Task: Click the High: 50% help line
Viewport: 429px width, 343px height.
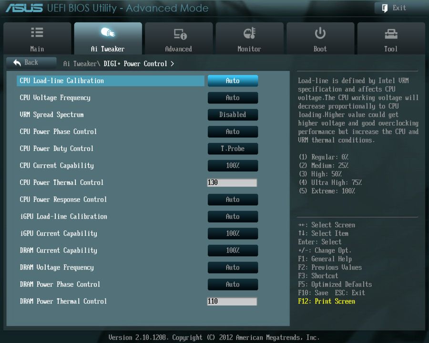Action: (320, 174)
